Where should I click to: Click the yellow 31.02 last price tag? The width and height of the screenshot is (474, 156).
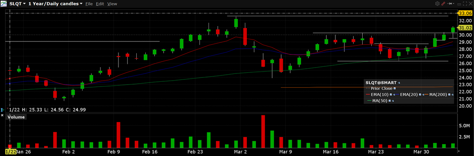pos(465,28)
